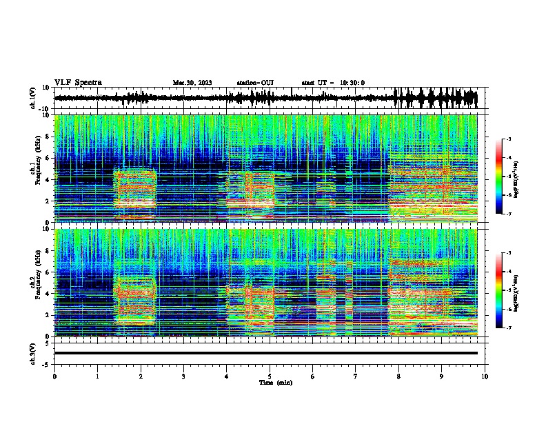Click the '10' tick on the time axis
Image resolution: width=546 pixels, height=422 pixels.
pyautogui.click(x=485, y=376)
